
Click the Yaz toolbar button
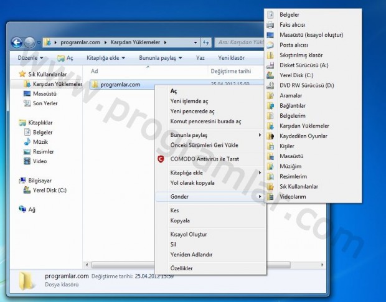pos(200,58)
